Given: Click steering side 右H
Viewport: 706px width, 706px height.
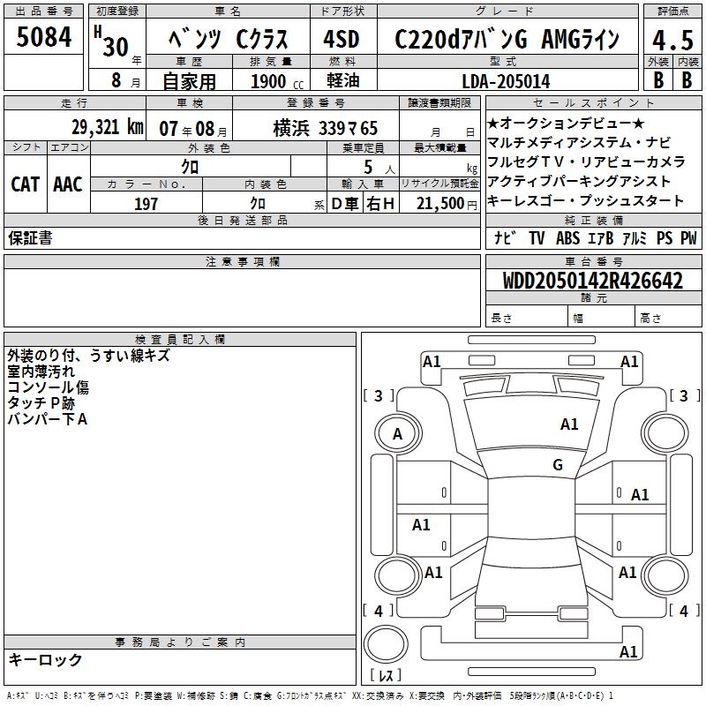Looking at the screenshot, I should 380,204.
